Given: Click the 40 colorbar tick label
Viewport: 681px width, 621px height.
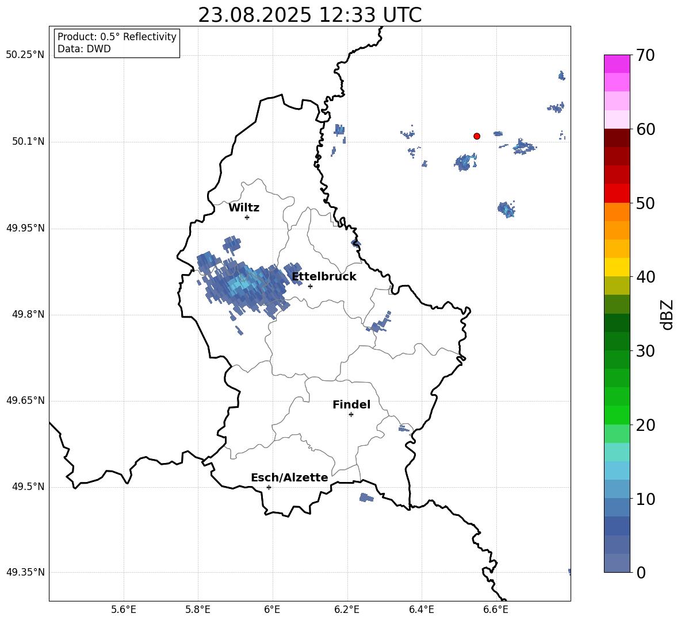Looking at the screenshot, I should pyautogui.click(x=645, y=277).
